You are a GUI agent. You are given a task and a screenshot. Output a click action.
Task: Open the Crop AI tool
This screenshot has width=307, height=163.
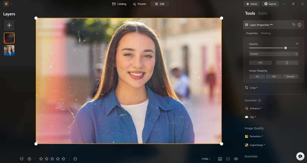[253, 88]
